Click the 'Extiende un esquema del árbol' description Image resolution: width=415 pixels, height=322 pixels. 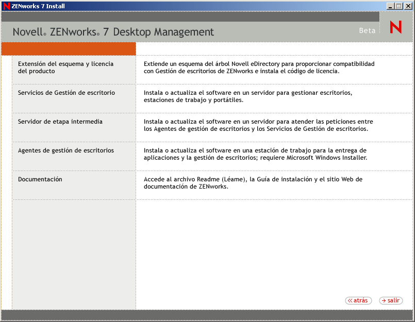pyautogui.click(x=259, y=67)
